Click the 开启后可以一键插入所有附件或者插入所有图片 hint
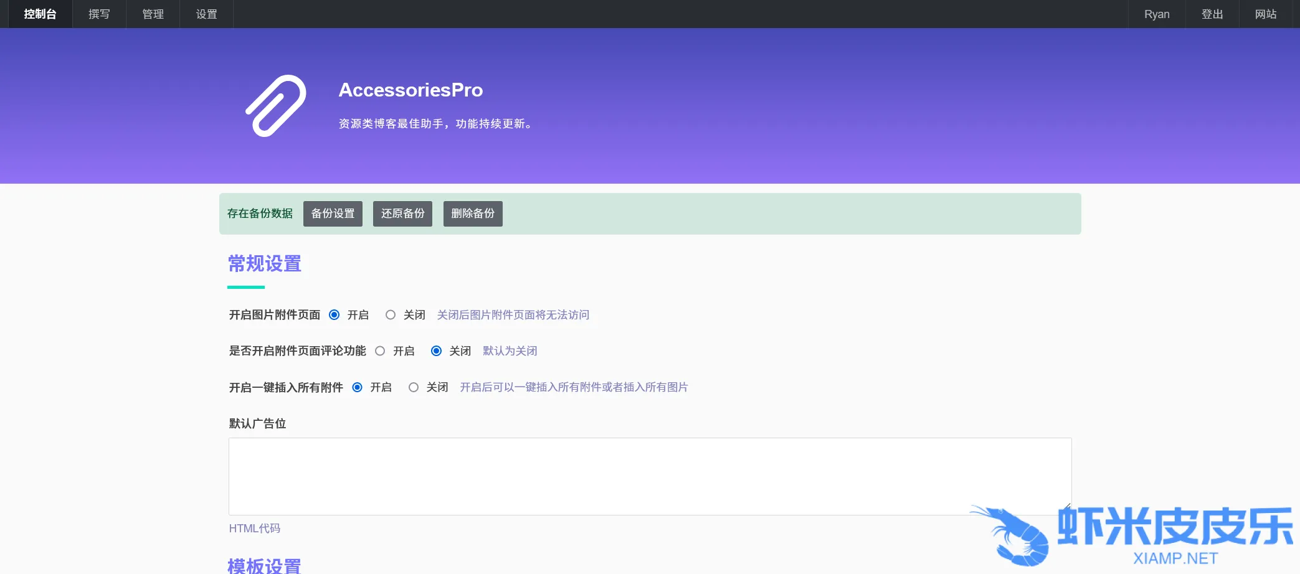 [574, 387]
